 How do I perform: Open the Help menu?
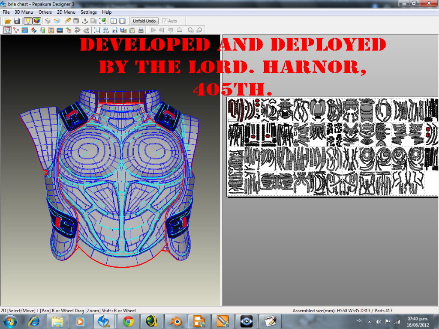107,12
